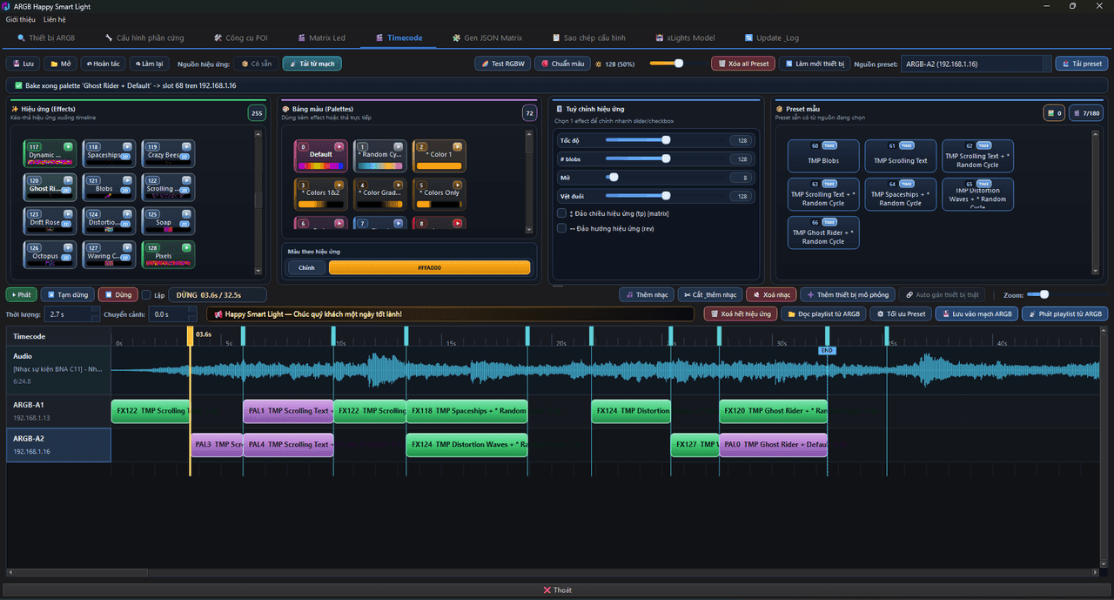Click Tải preset button
The height and width of the screenshot is (600, 1114).
(1081, 64)
